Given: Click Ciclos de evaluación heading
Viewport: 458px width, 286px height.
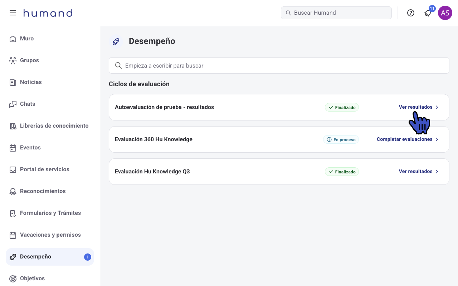Looking at the screenshot, I should coord(139,84).
